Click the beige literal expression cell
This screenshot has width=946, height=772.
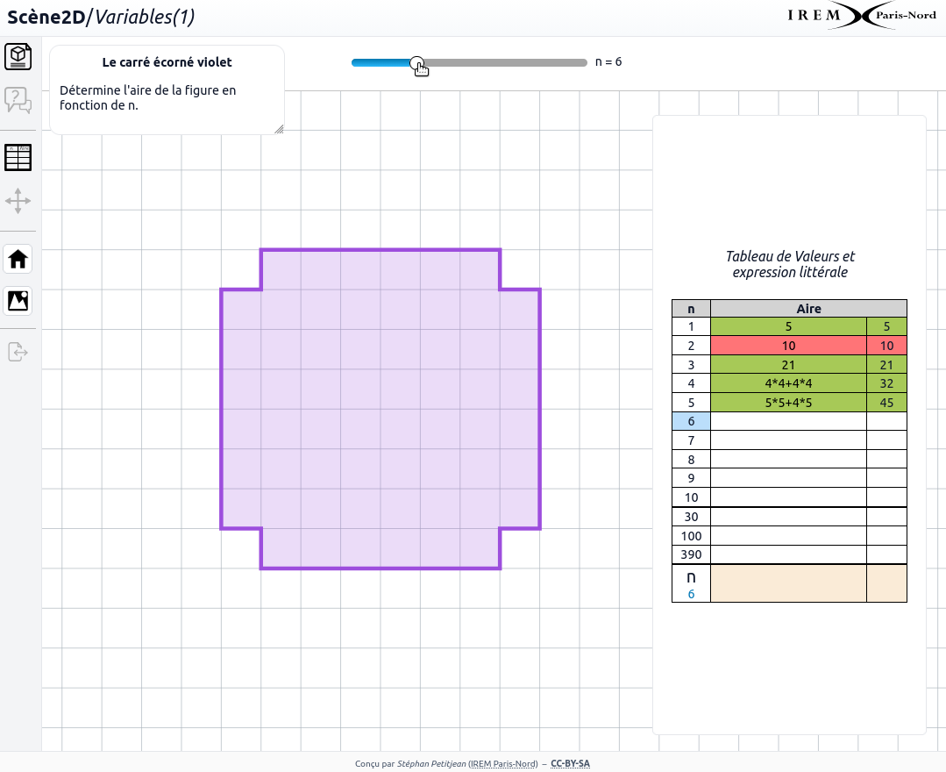coord(788,583)
